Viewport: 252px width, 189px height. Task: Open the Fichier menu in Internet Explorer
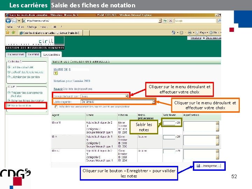(x=10, y=27)
